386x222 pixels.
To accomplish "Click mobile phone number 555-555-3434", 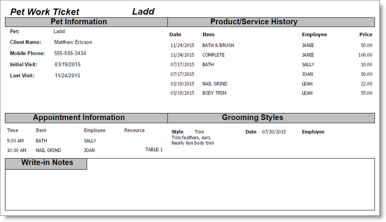I will (70, 53).
